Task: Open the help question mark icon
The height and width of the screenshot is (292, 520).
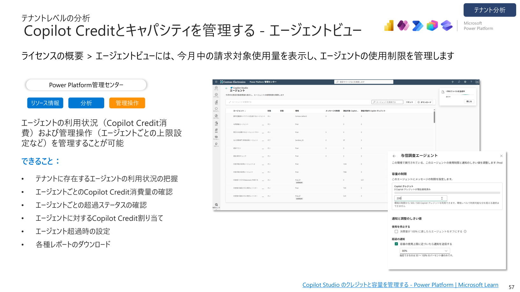Action: (471, 82)
